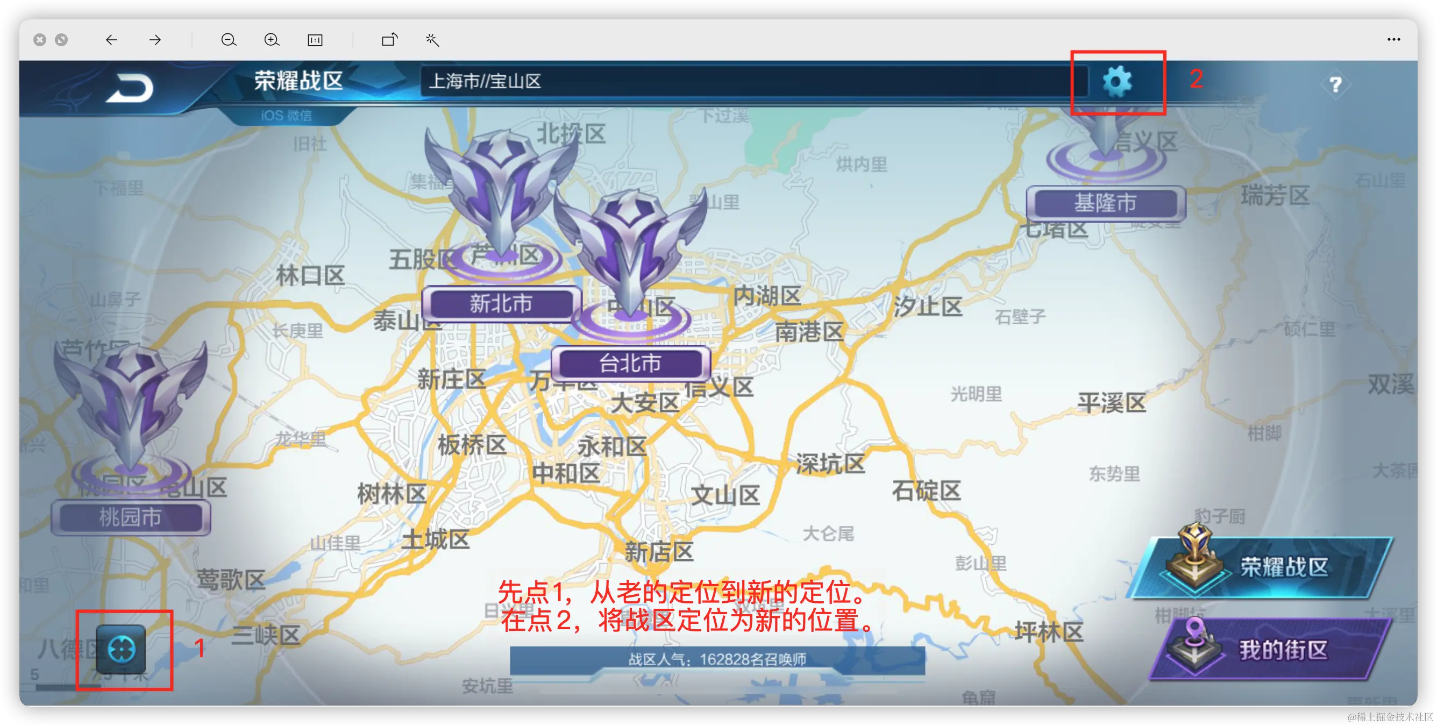1437x726 pixels.
Task: Open the settings gear beside the location bar
Action: (x=1118, y=83)
